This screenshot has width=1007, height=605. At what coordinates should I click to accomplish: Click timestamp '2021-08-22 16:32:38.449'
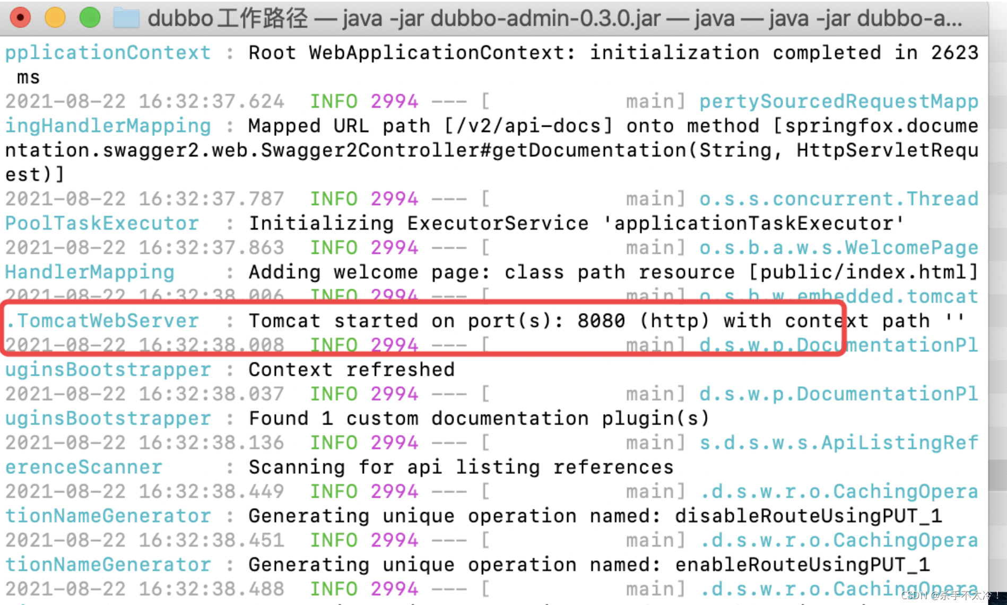pos(145,491)
